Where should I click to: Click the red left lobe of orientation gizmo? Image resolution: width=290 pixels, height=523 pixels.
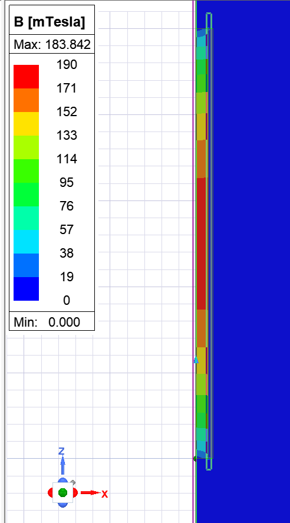(50, 492)
